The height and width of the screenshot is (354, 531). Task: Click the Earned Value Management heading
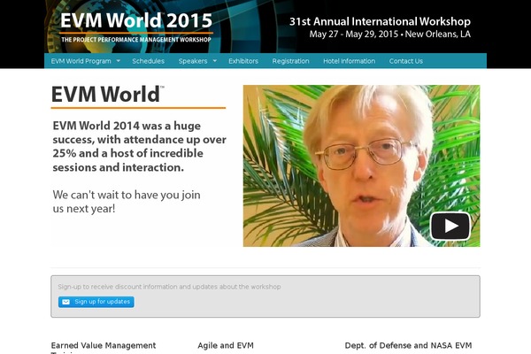tap(104, 347)
